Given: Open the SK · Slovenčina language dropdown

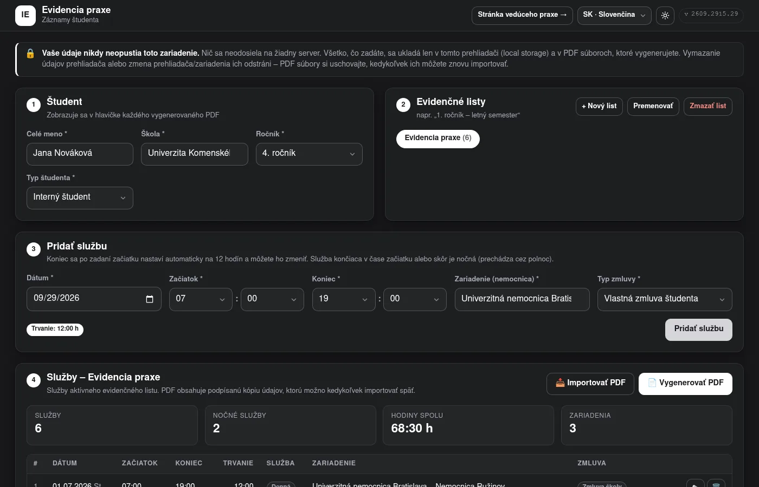Looking at the screenshot, I should [614, 15].
